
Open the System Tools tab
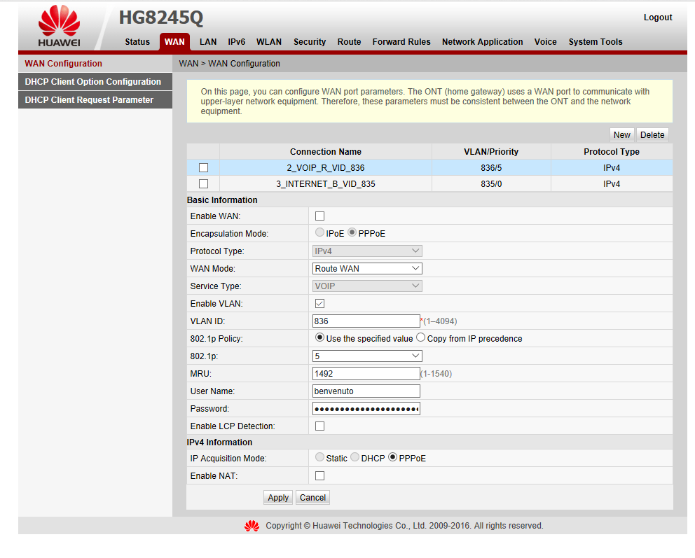pyautogui.click(x=596, y=42)
